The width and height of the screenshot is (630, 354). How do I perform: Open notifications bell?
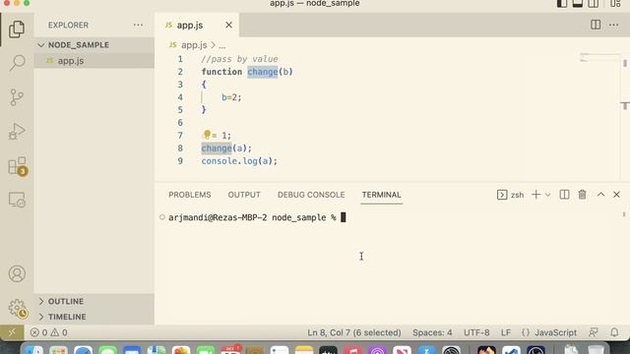[x=614, y=332]
